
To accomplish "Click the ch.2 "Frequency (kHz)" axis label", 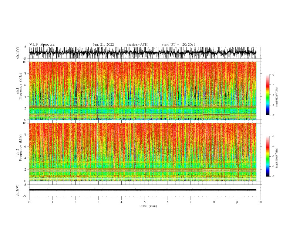I will pos(21,148).
